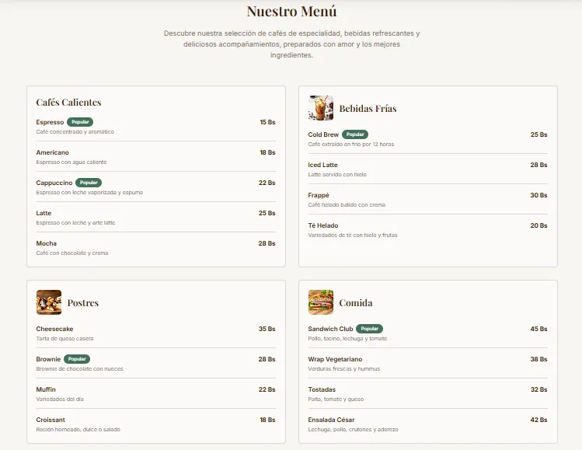Click the Popular badge beside Cold Brew
This screenshot has height=450, width=582.
pos(355,134)
